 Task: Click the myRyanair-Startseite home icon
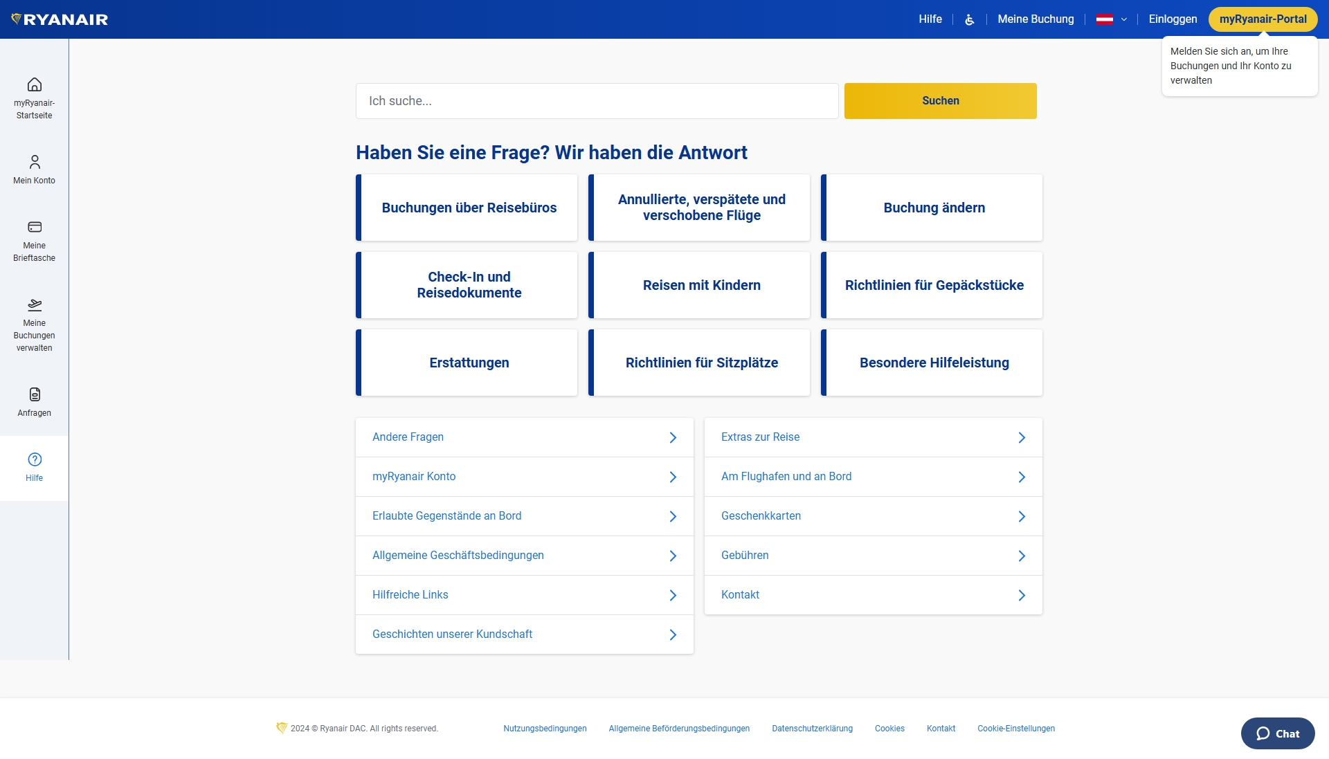coord(35,84)
